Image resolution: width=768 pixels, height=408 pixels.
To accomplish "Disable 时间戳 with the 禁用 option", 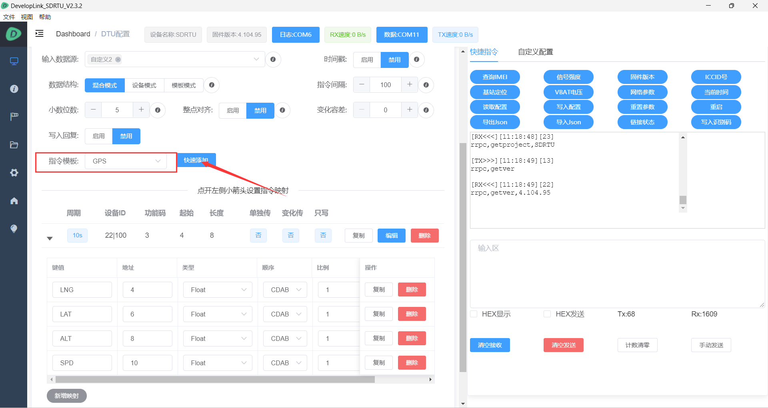I will (x=394, y=60).
